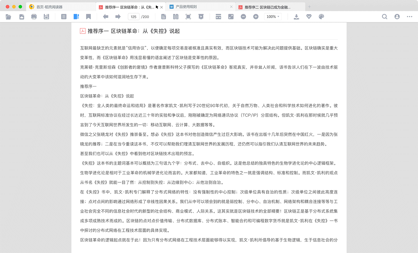Open the user account panel

click(397, 17)
